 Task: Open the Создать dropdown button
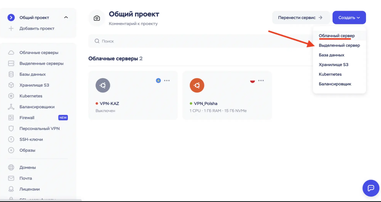[x=349, y=17]
